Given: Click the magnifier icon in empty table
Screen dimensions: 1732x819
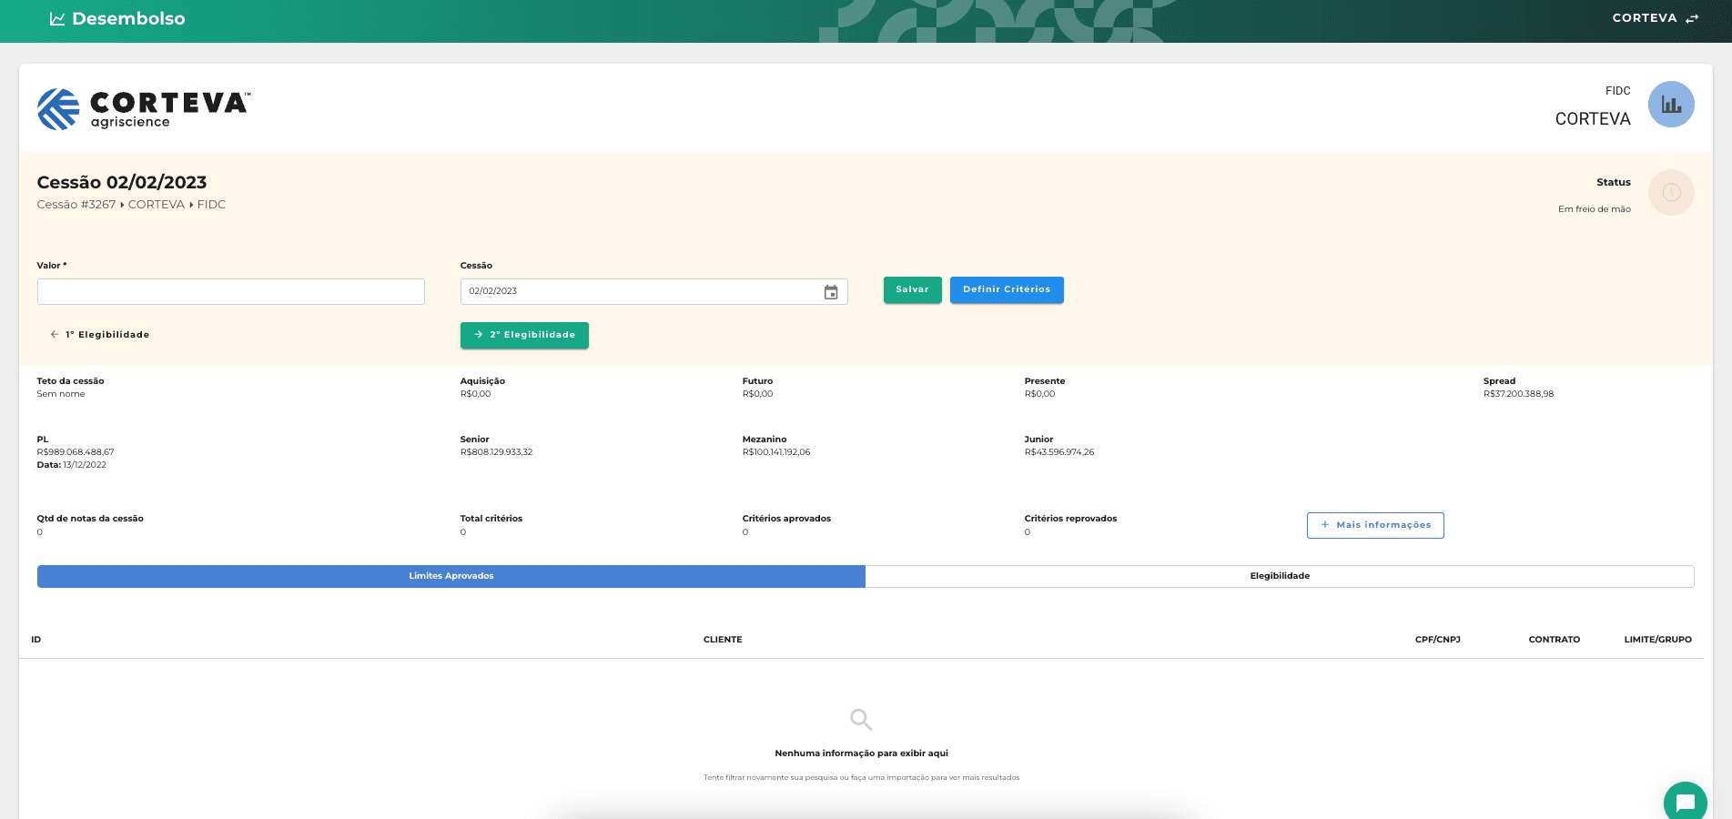Looking at the screenshot, I should 861,720.
